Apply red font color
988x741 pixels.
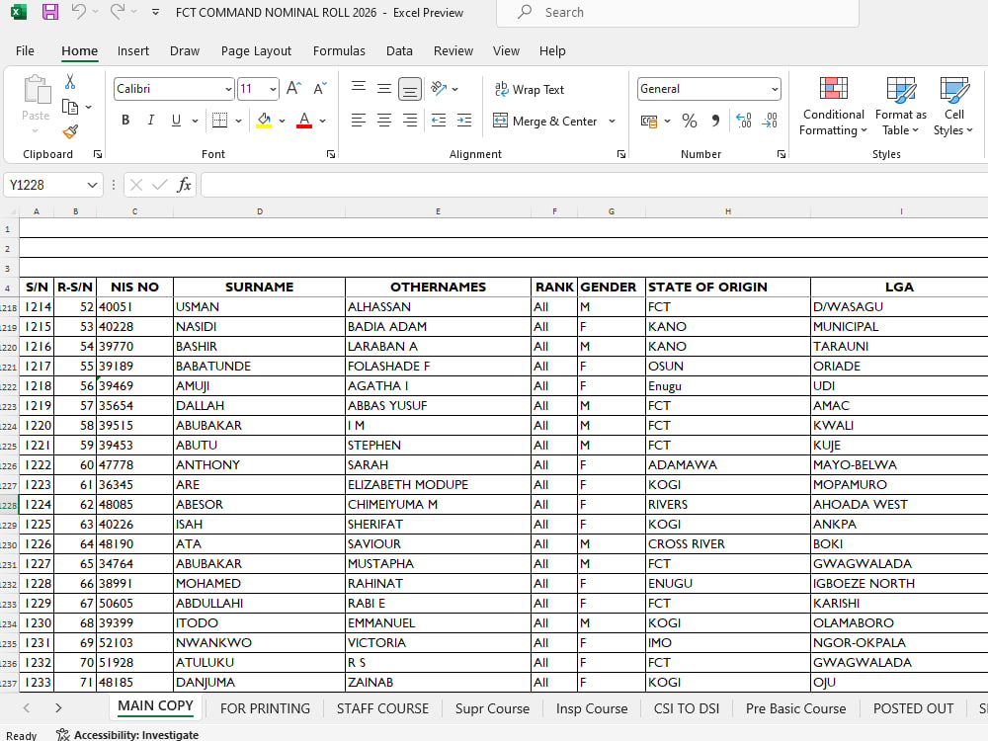click(304, 120)
